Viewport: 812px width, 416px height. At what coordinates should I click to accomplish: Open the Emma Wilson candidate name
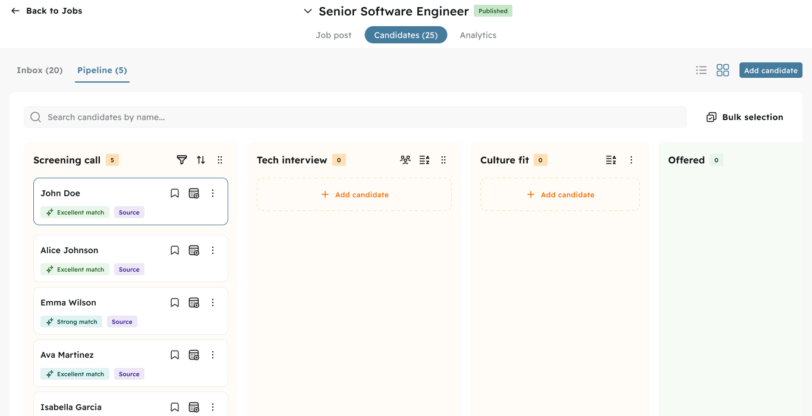(x=68, y=302)
